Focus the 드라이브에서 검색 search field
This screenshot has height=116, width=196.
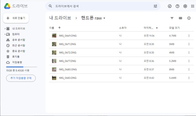click(x=103, y=6)
